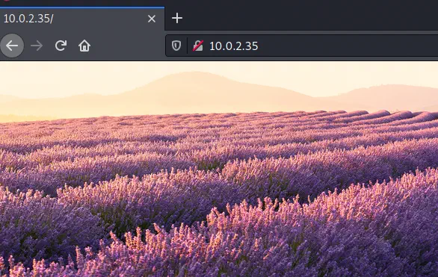Viewport: 438px width, 277px height.
Task: Click the blue highlight line atop the active tab
Action: tap(82, 7)
